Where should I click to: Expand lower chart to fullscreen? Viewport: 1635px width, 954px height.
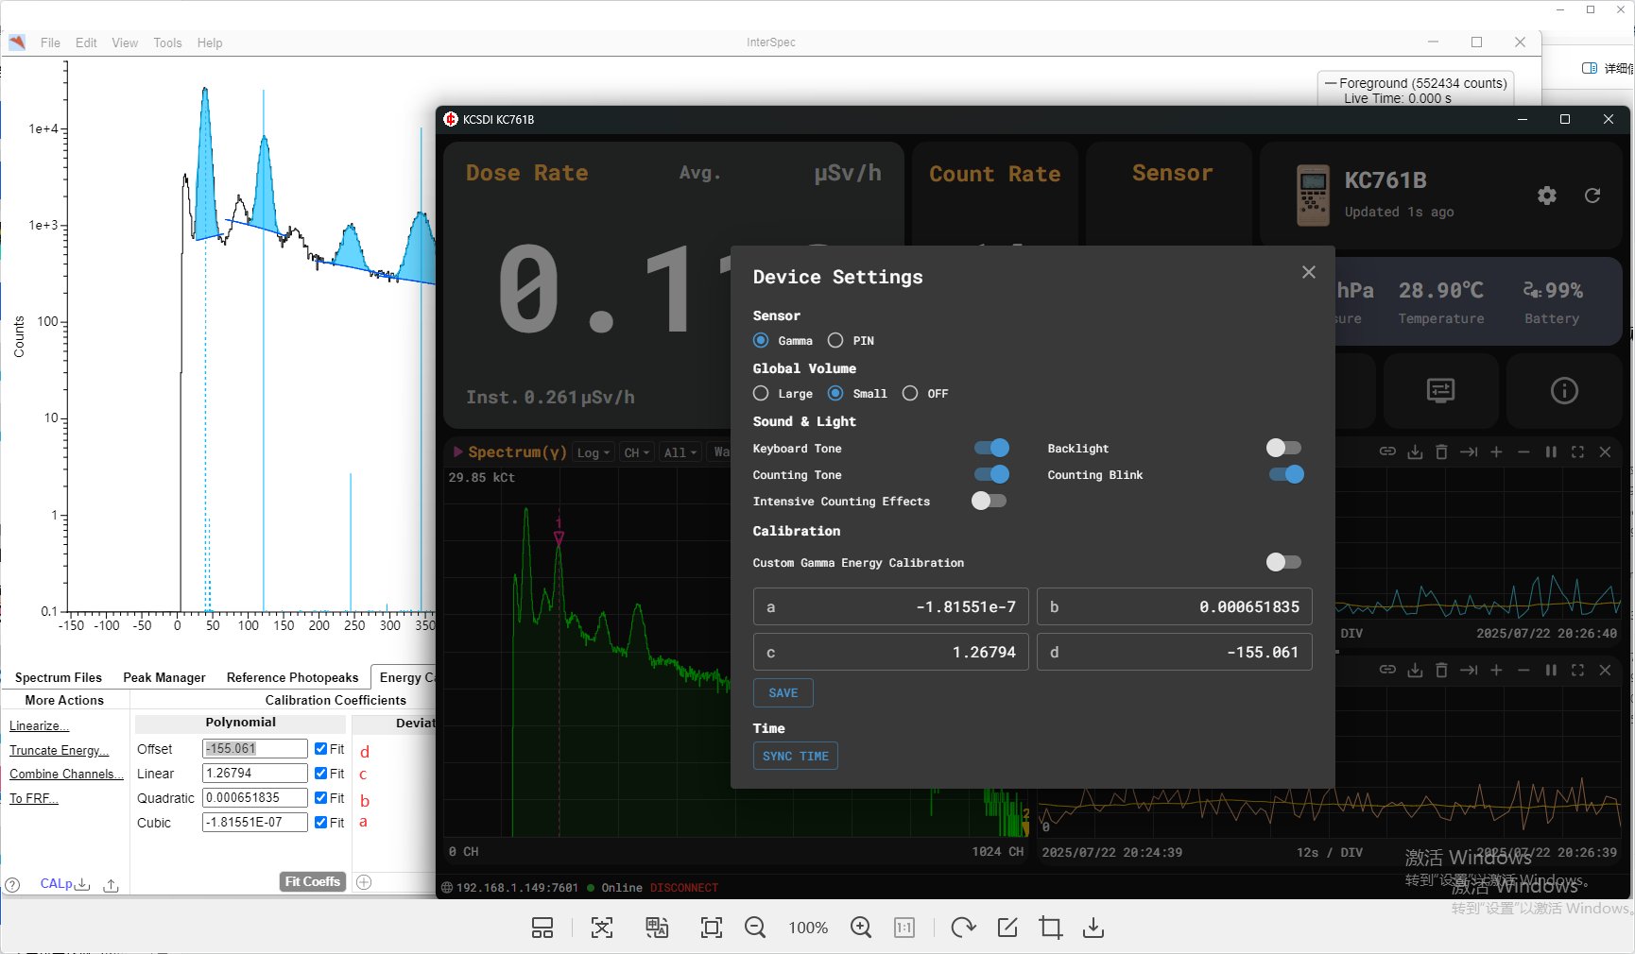1577,669
